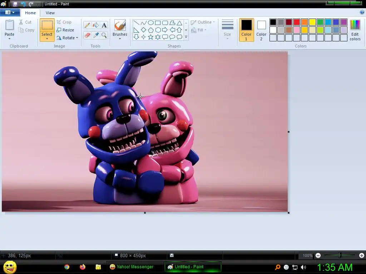The width and height of the screenshot is (366, 274).
Task: Click the smiley start button
Action: (10, 267)
